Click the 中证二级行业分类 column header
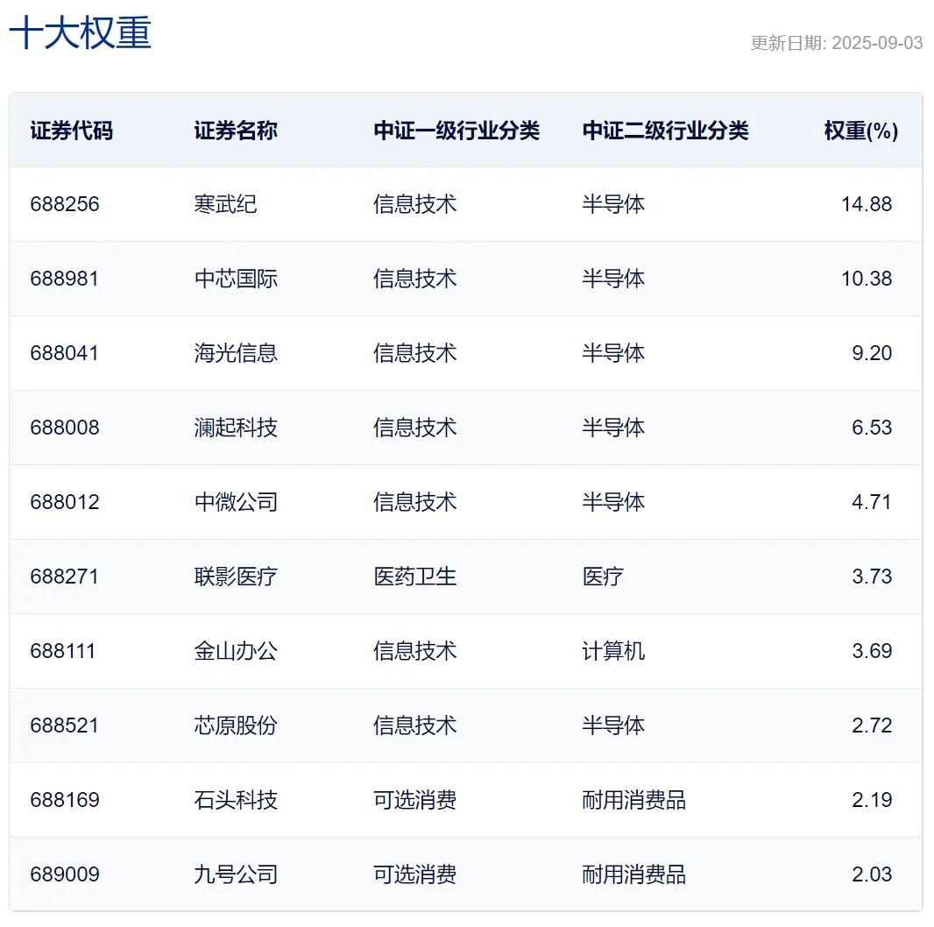The width and height of the screenshot is (934, 927). point(665,131)
